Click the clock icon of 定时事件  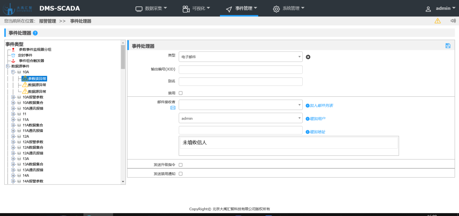click(13, 55)
